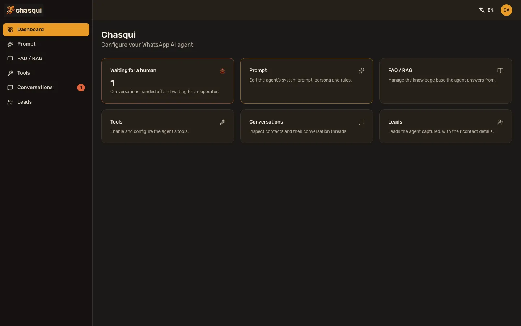Open the CA user avatar menu

point(507,10)
